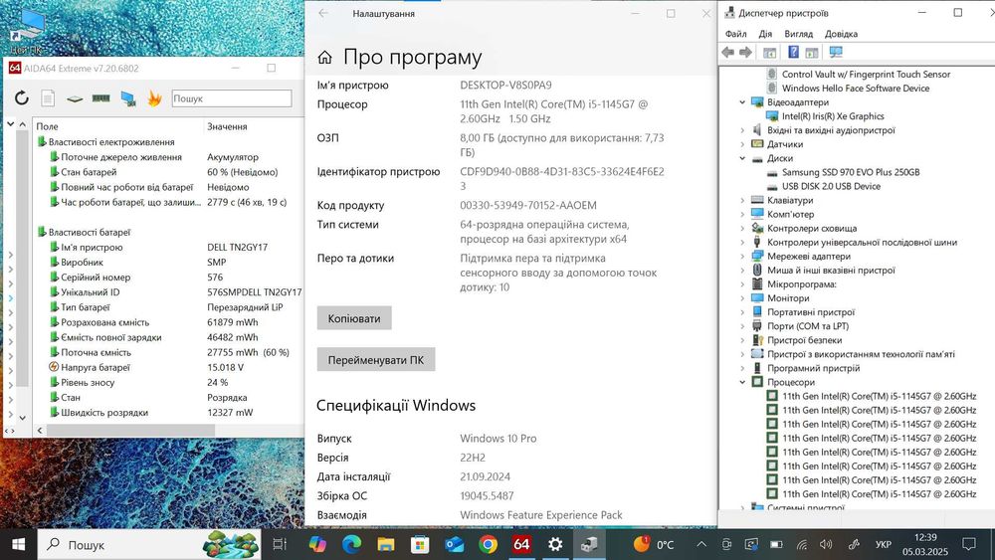Open Outlook from the taskbar
This screenshot has height=560, width=995.
click(454, 544)
